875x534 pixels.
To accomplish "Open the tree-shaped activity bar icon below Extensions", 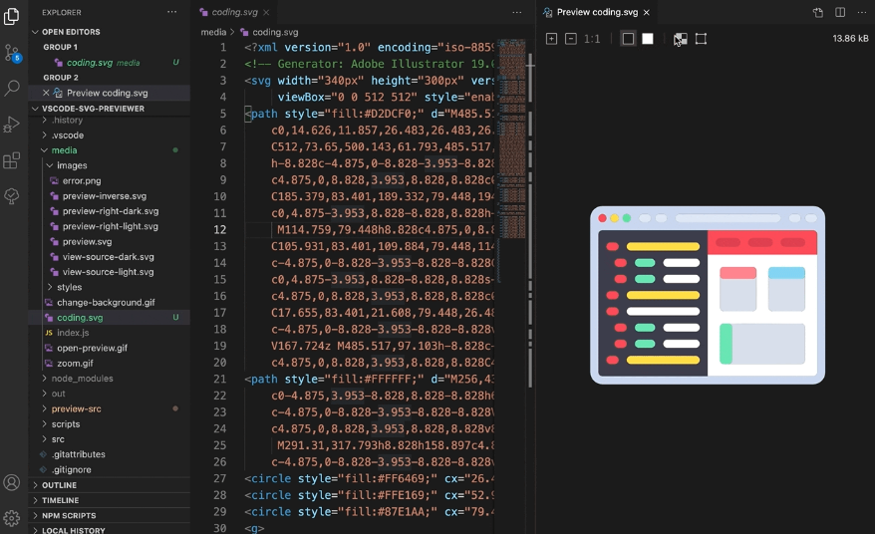I will tap(11, 196).
